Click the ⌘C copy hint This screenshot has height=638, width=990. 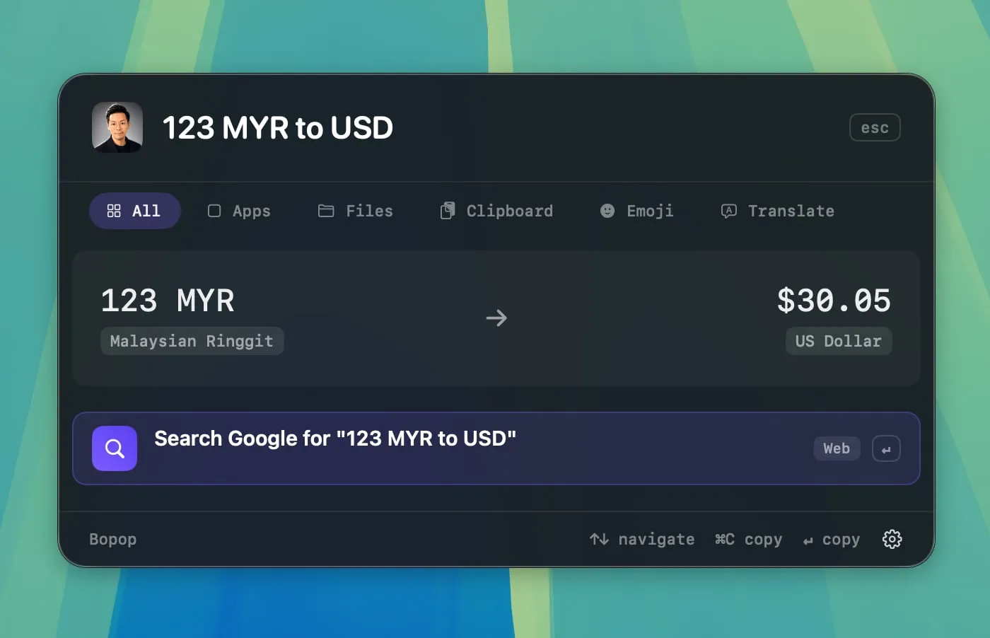point(748,539)
